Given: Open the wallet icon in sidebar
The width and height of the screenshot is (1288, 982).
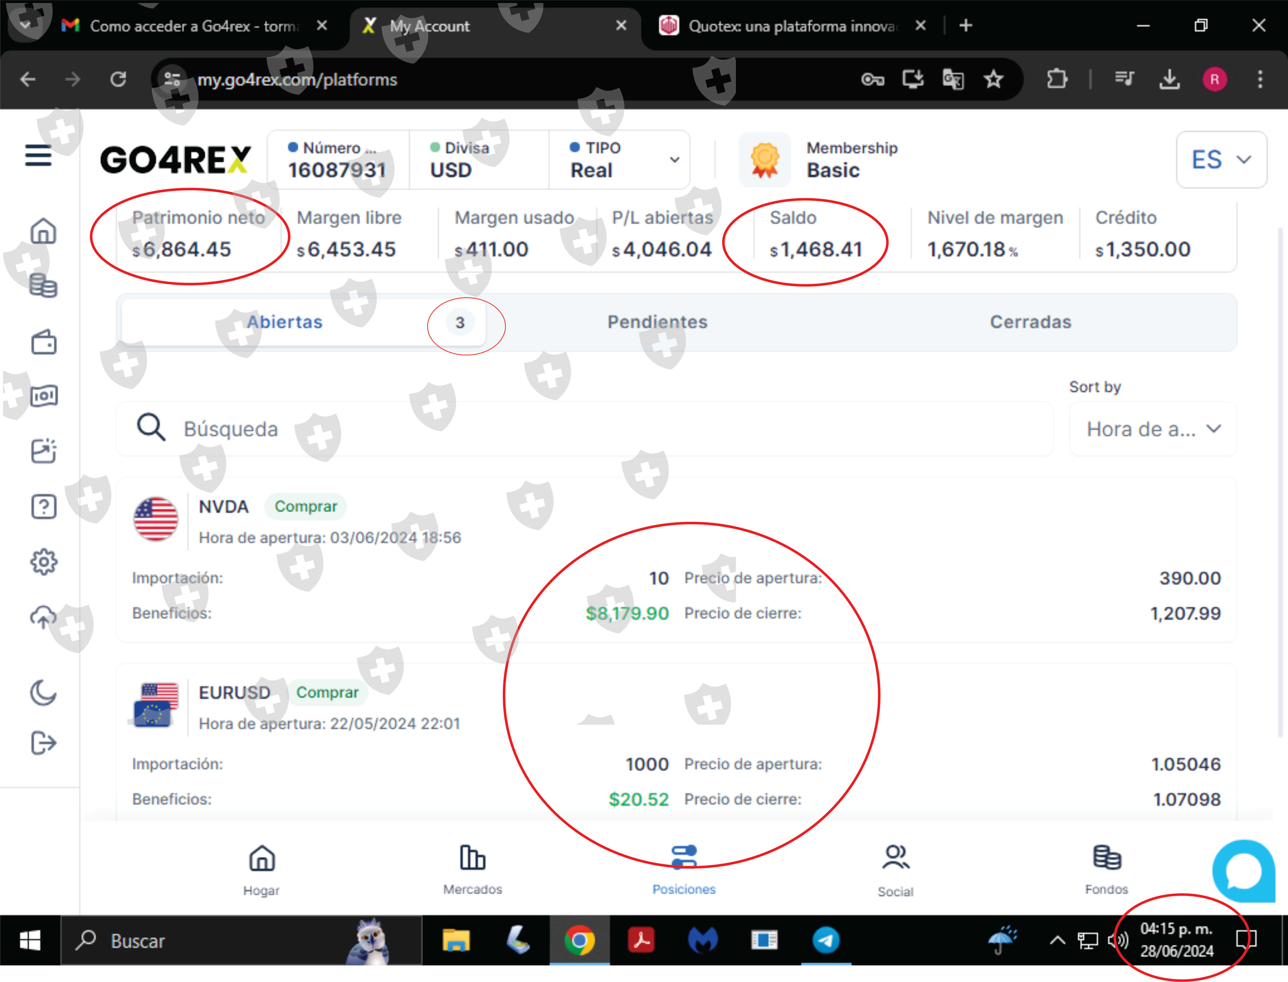Looking at the screenshot, I should (43, 342).
